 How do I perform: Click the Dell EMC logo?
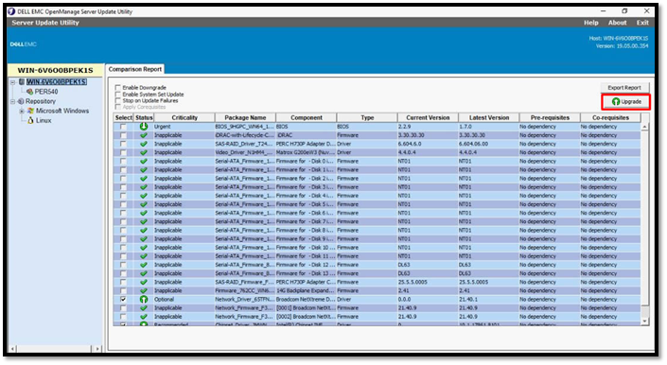click(24, 44)
